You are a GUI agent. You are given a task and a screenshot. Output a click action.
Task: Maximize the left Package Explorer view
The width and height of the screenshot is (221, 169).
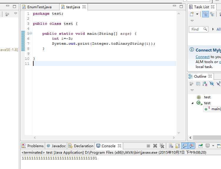(x=14, y=6)
